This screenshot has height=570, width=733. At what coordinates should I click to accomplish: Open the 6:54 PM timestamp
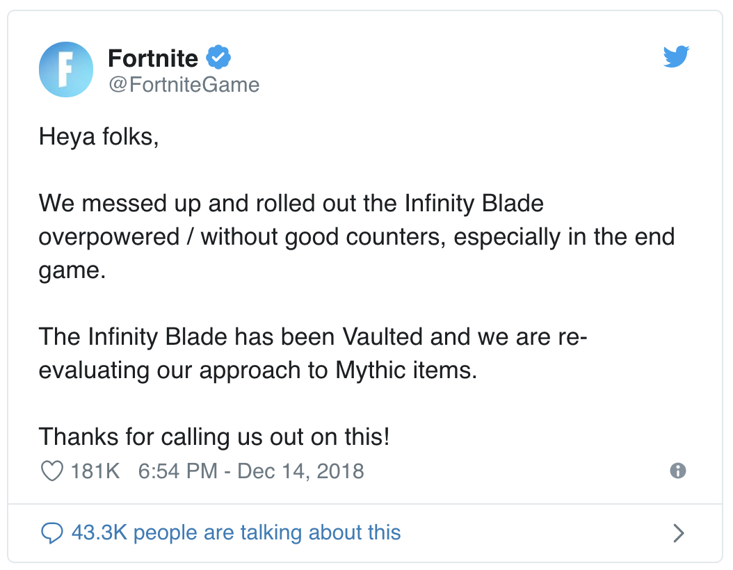(177, 471)
